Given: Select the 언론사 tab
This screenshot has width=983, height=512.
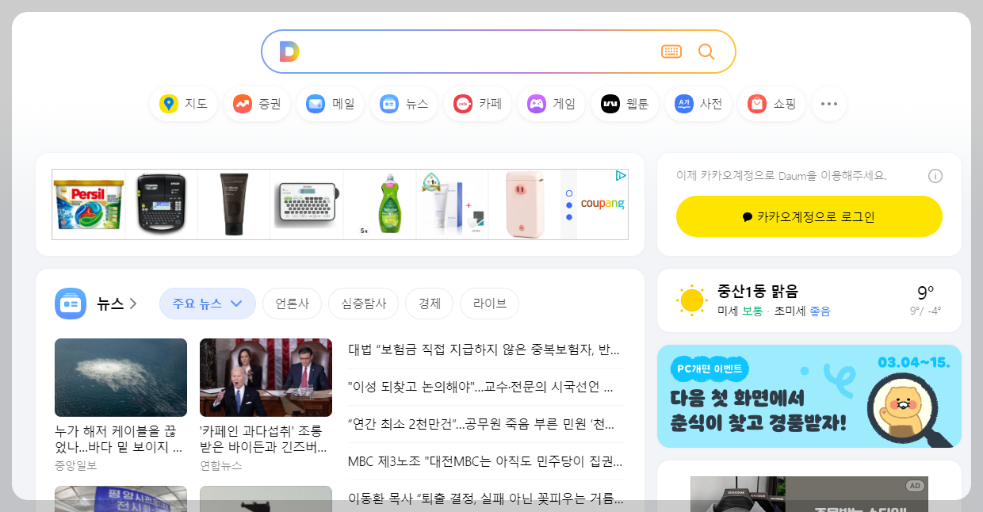Looking at the screenshot, I should point(292,304).
